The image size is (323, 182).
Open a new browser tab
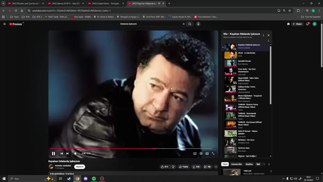(x=169, y=4)
